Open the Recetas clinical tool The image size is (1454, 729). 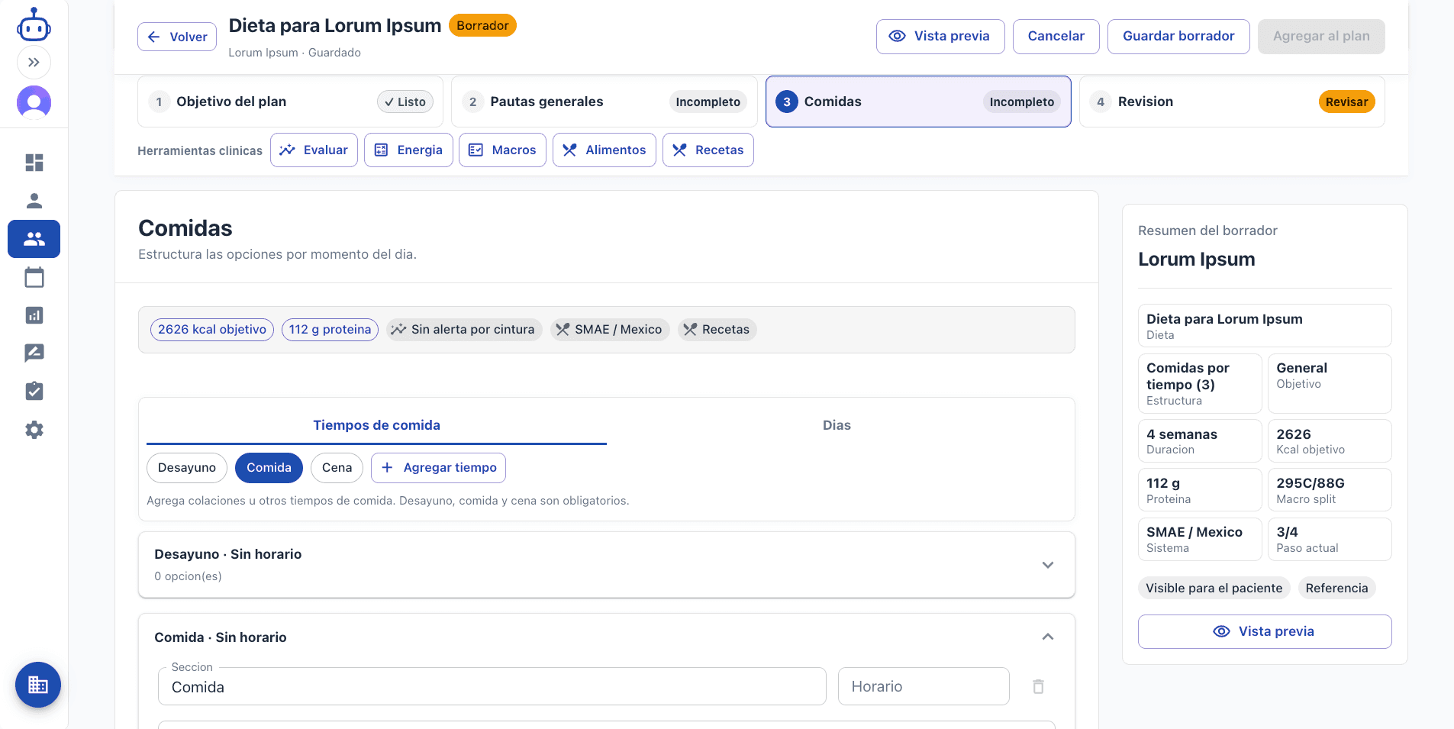click(708, 150)
